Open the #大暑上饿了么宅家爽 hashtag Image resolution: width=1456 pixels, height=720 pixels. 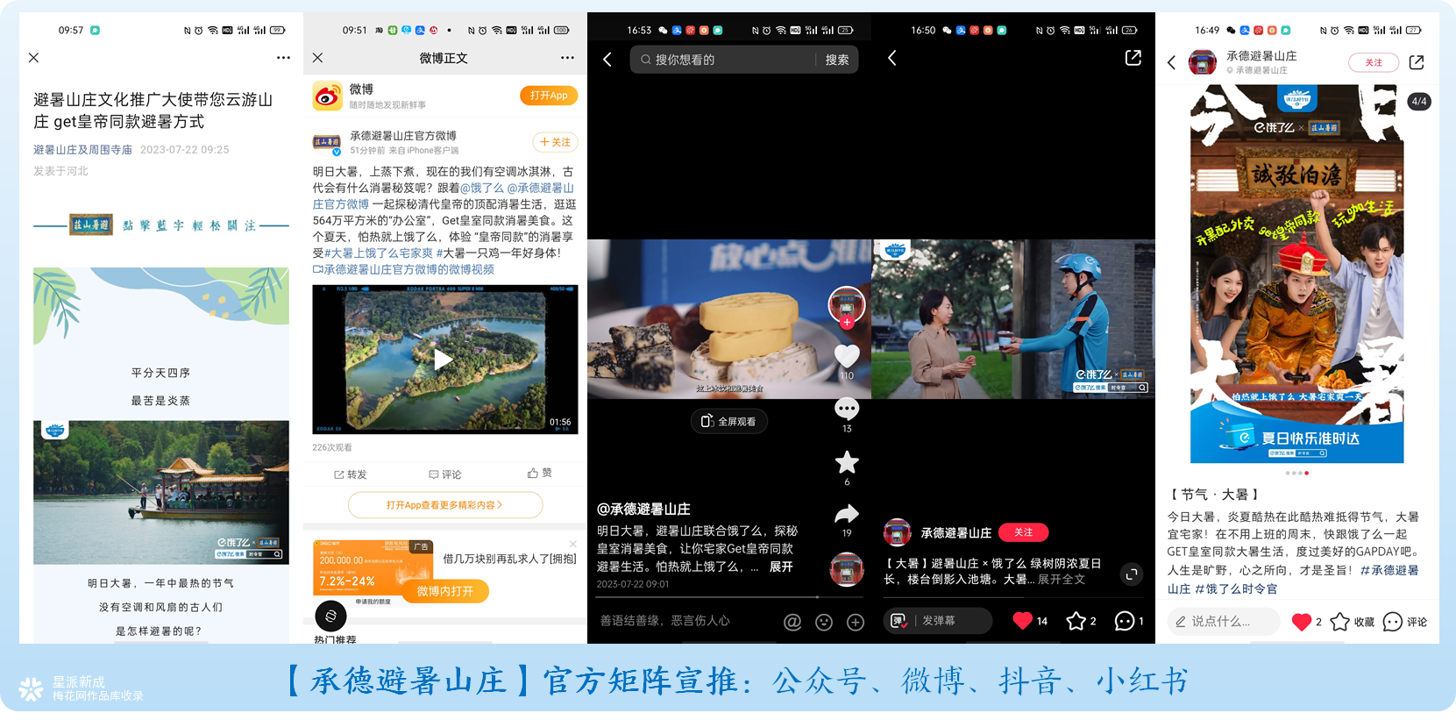tap(379, 253)
